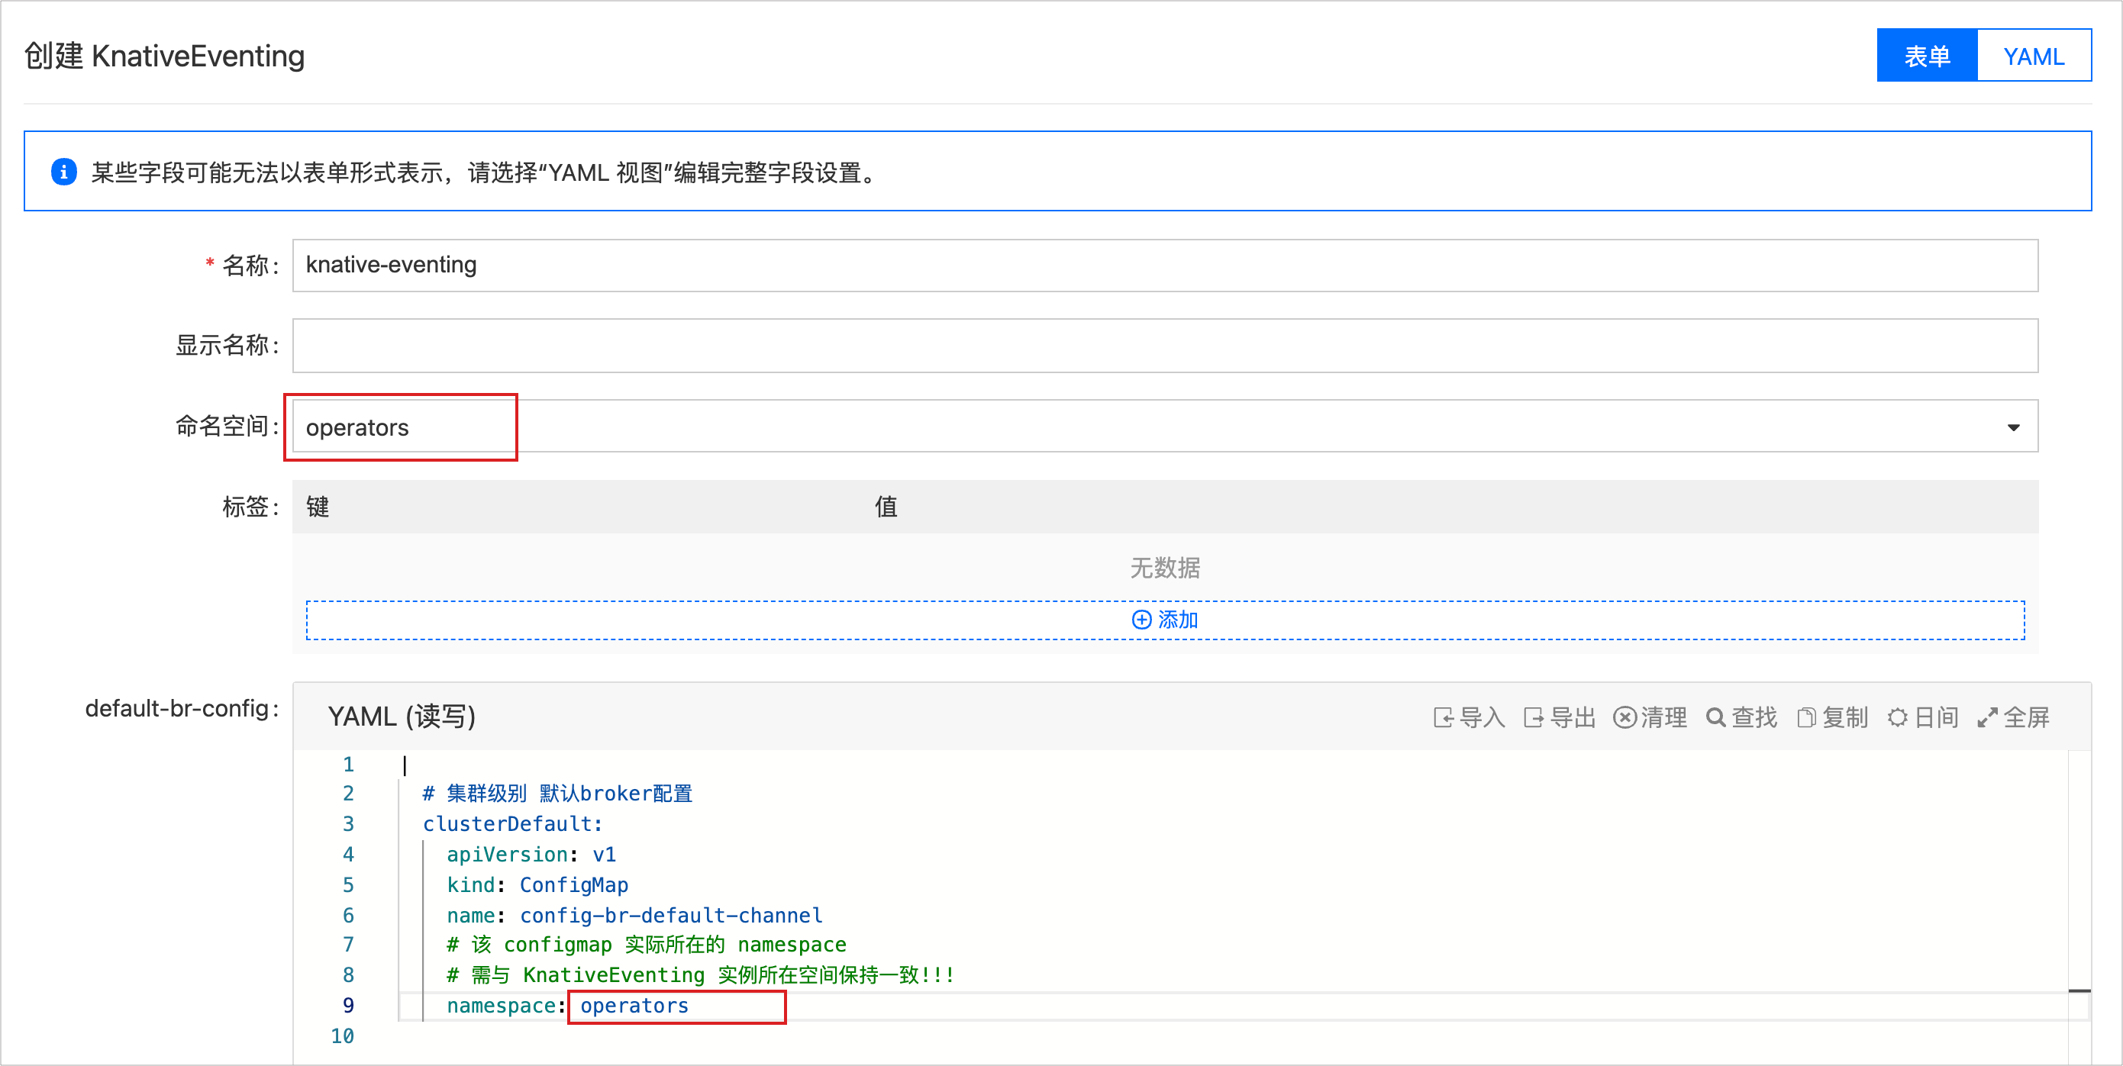This screenshot has height=1066, width=2123.
Task: Toggle day mode (日间) theme icon
Action: coord(1897,717)
